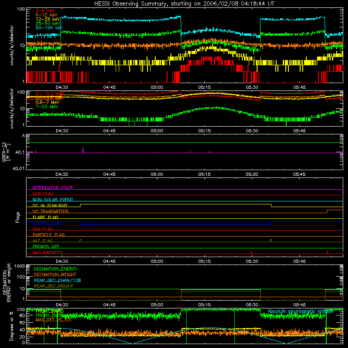Click the red 0.1-0.3 MeV legend label

click(x=49, y=94)
